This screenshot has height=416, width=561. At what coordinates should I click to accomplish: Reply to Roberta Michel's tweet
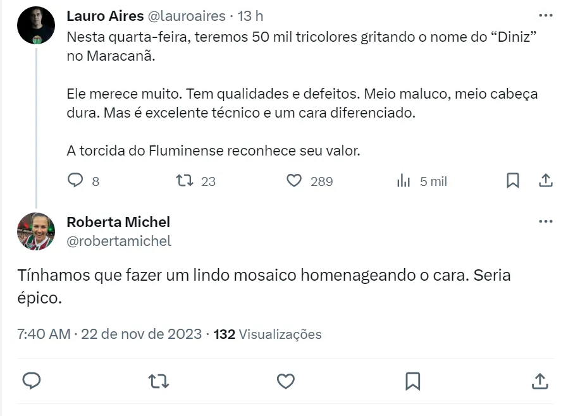point(32,381)
